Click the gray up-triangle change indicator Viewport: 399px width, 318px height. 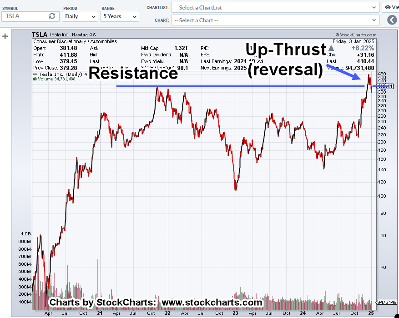point(331,48)
